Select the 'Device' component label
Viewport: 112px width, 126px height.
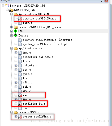click(23, 35)
